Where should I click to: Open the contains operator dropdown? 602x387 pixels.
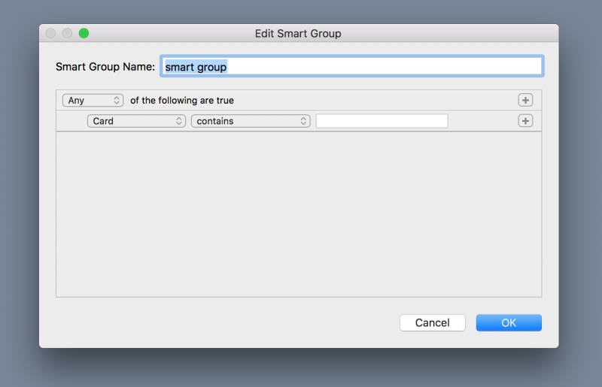pos(251,121)
